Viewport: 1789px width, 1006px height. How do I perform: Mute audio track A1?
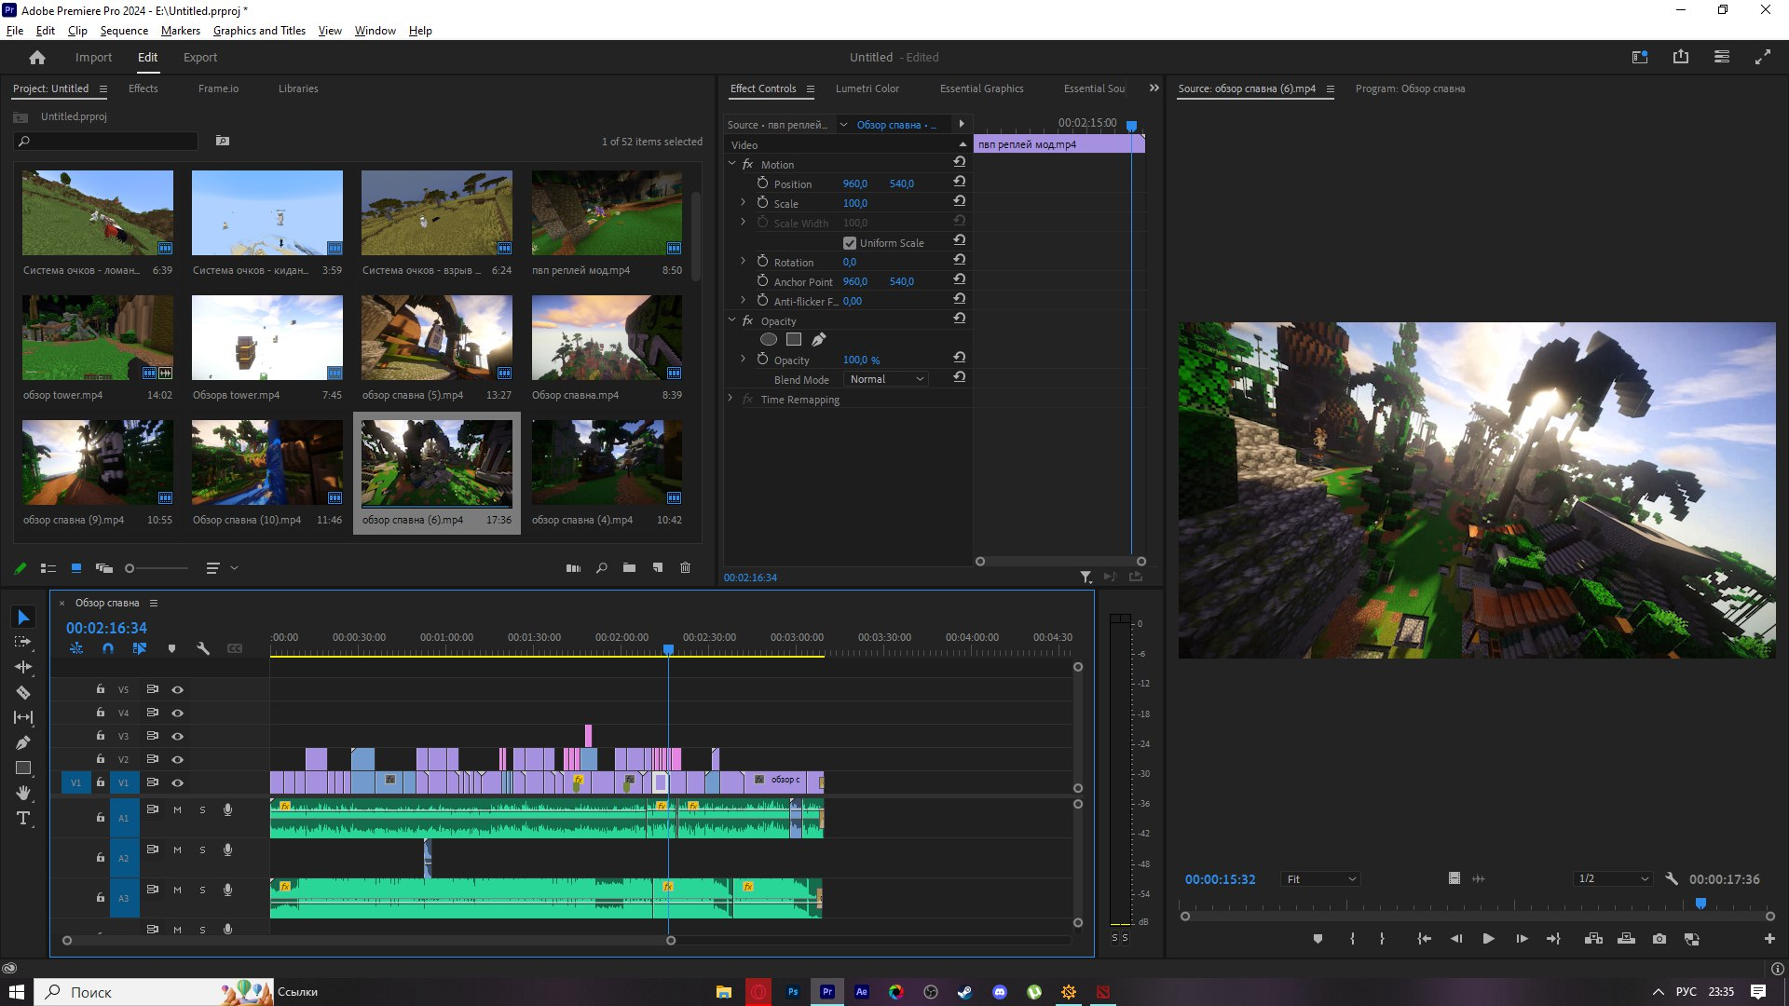tap(177, 809)
